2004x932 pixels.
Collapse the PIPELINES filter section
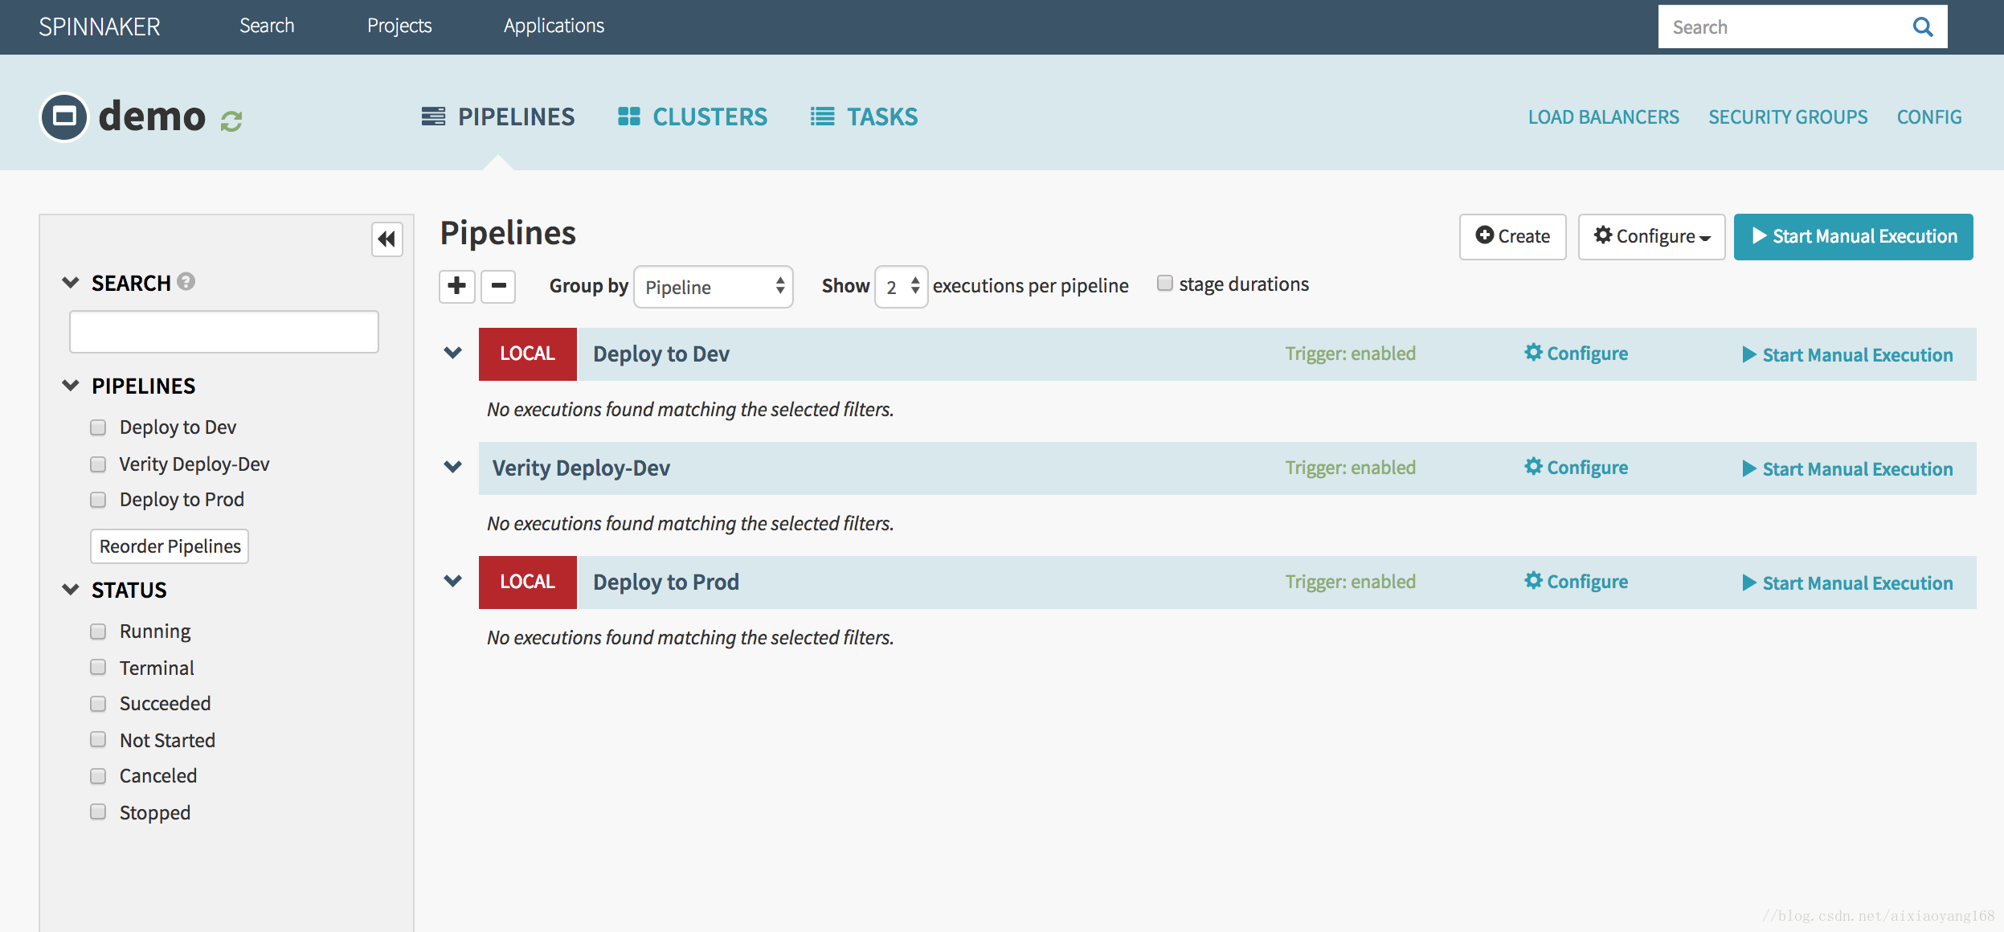[x=71, y=385]
